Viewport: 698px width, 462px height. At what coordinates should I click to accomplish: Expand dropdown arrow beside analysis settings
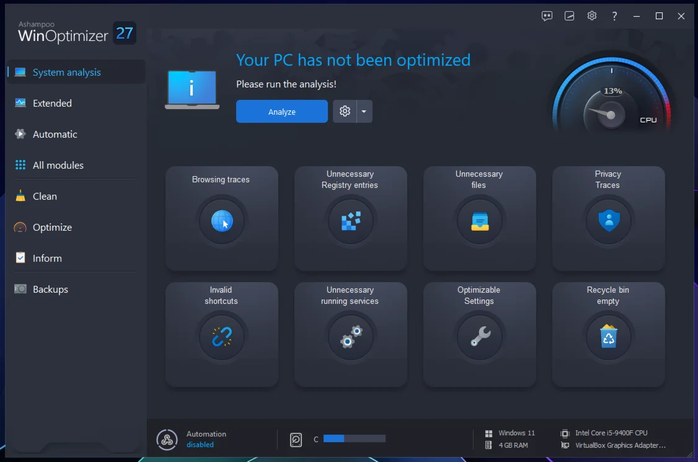click(x=364, y=111)
